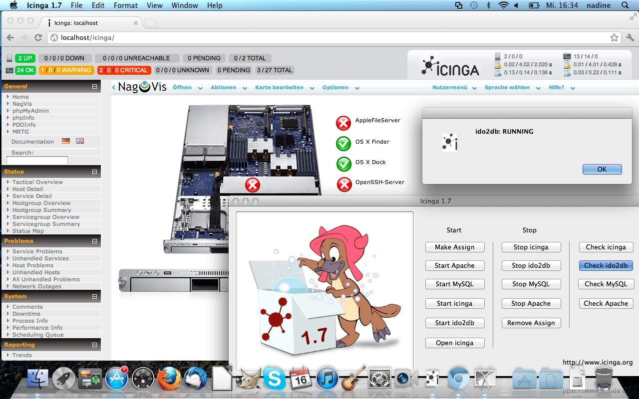Click the Open icinga button
This screenshot has height=399, width=639.
pyautogui.click(x=454, y=343)
